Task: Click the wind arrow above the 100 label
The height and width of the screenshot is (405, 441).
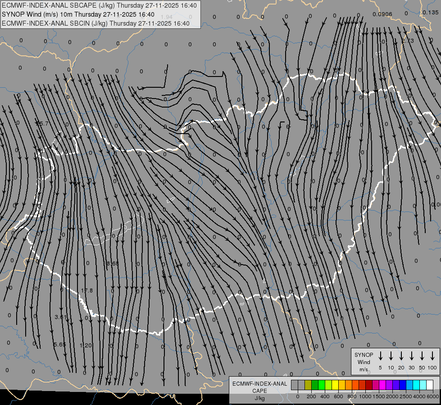Action: [432, 356]
